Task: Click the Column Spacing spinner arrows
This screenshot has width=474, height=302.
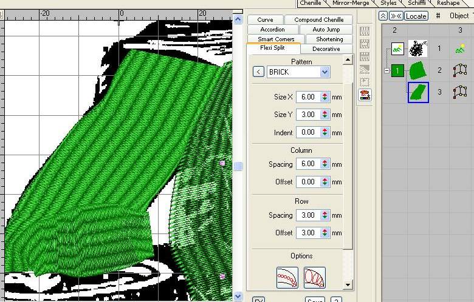Action: pyautogui.click(x=325, y=164)
